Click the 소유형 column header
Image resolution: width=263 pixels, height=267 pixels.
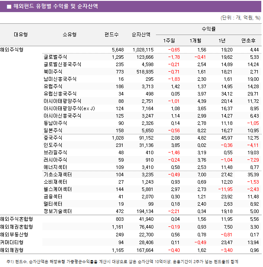(x=70, y=35)
